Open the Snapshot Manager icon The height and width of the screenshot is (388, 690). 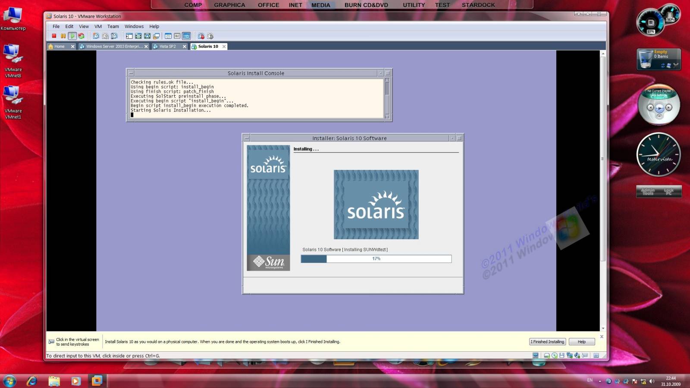tap(114, 36)
